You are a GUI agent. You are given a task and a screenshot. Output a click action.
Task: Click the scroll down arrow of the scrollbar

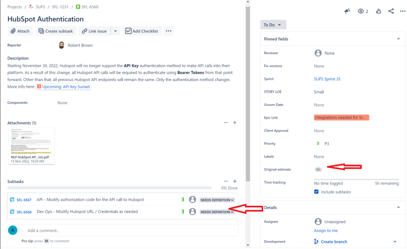[248, 245]
